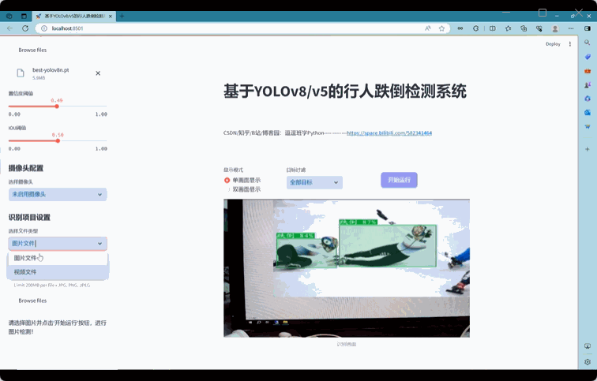Open Edge sidebar tools briefcase

coord(587,71)
